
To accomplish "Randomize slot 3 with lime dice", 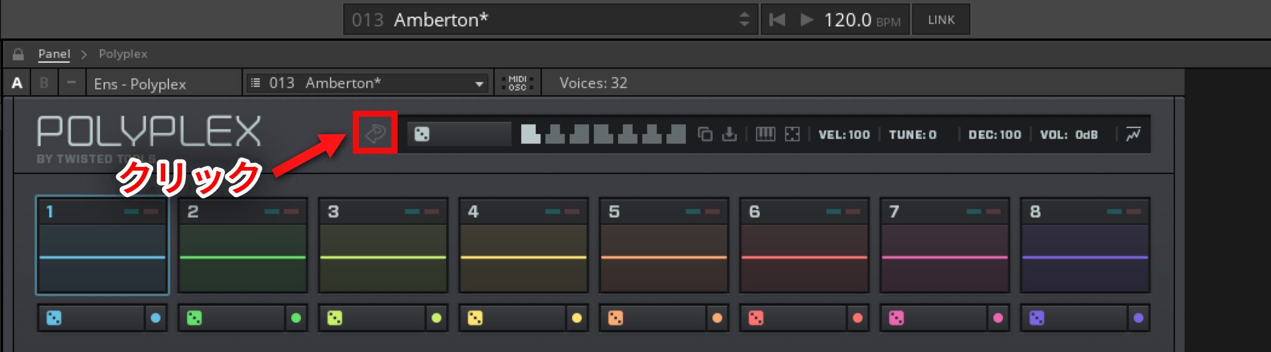I will point(335,318).
